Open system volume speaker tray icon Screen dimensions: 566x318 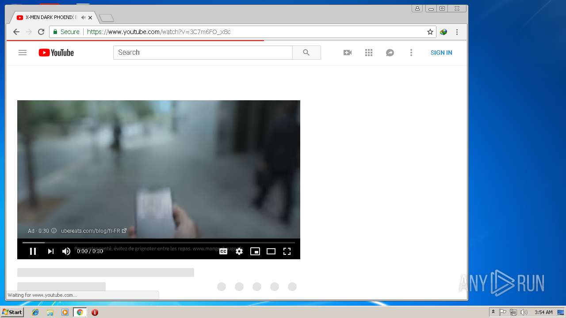click(524, 312)
